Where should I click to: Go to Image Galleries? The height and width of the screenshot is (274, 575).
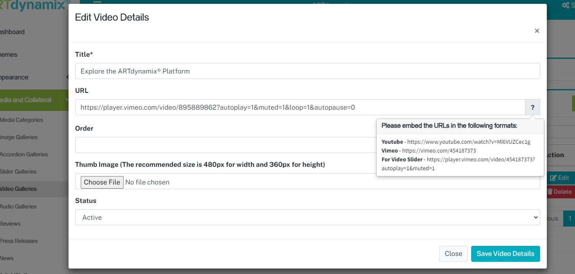click(19, 137)
